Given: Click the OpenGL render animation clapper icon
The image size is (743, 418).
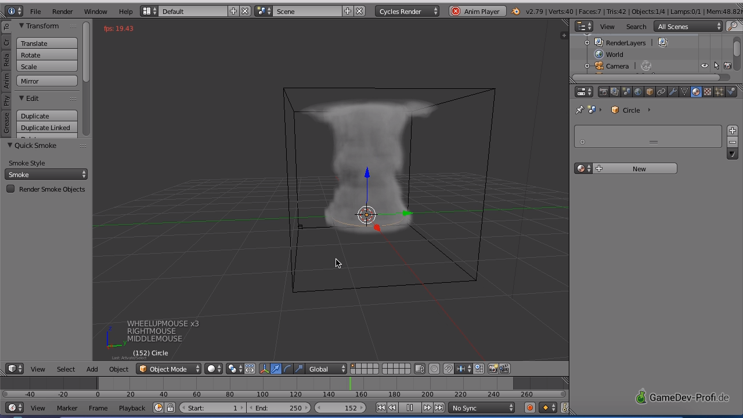Looking at the screenshot, I should [504, 369].
